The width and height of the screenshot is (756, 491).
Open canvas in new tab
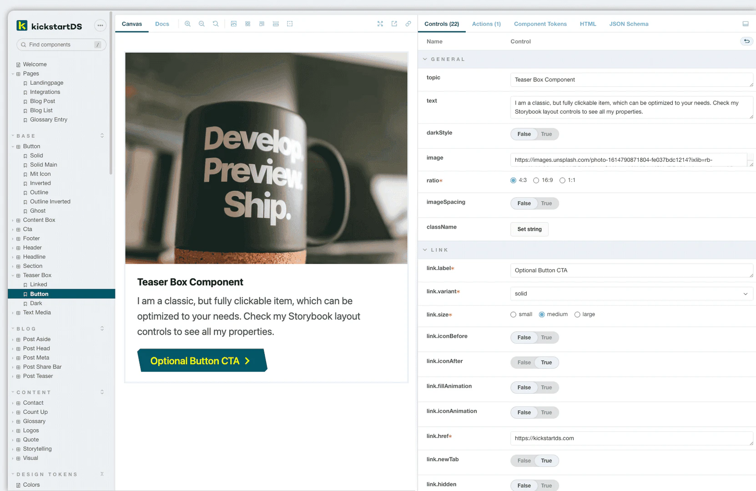(394, 24)
